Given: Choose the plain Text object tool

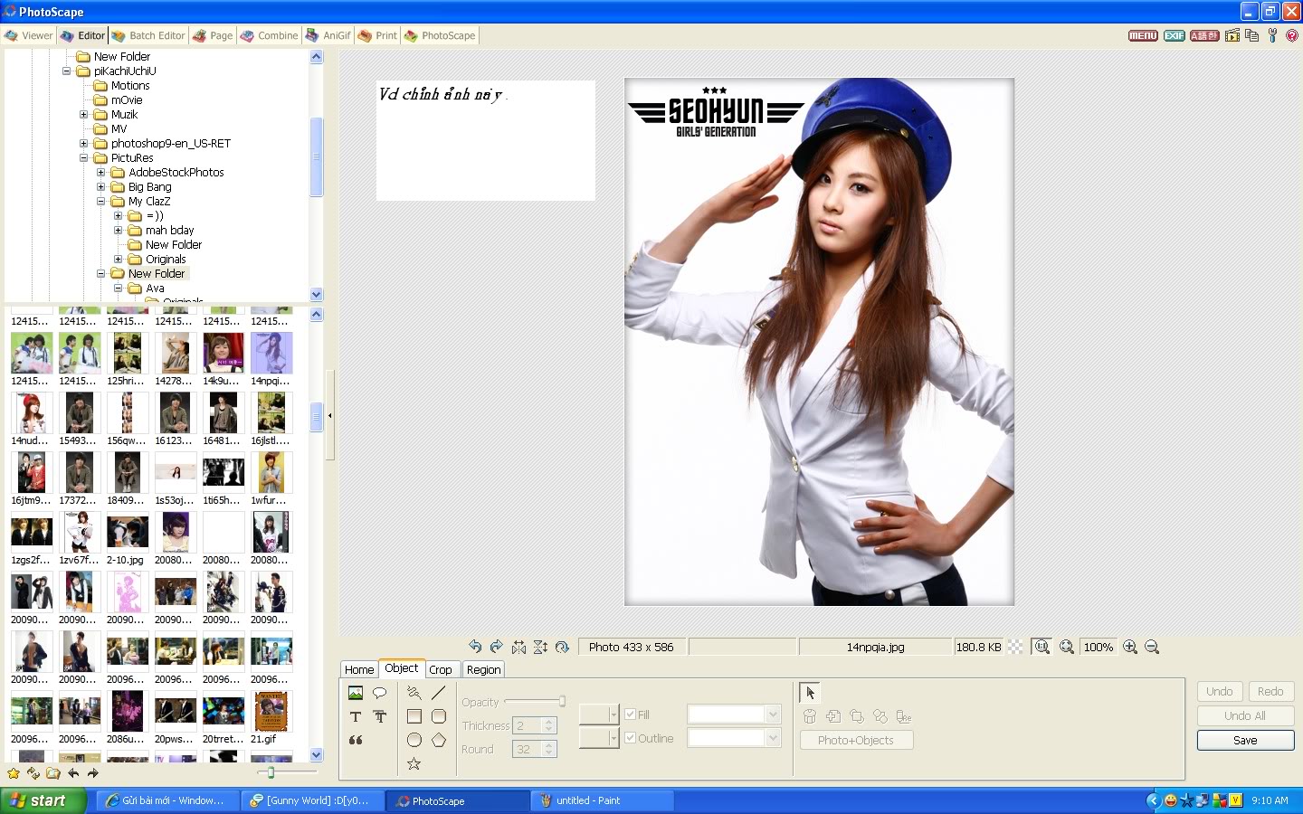Looking at the screenshot, I should coord(356,716).
